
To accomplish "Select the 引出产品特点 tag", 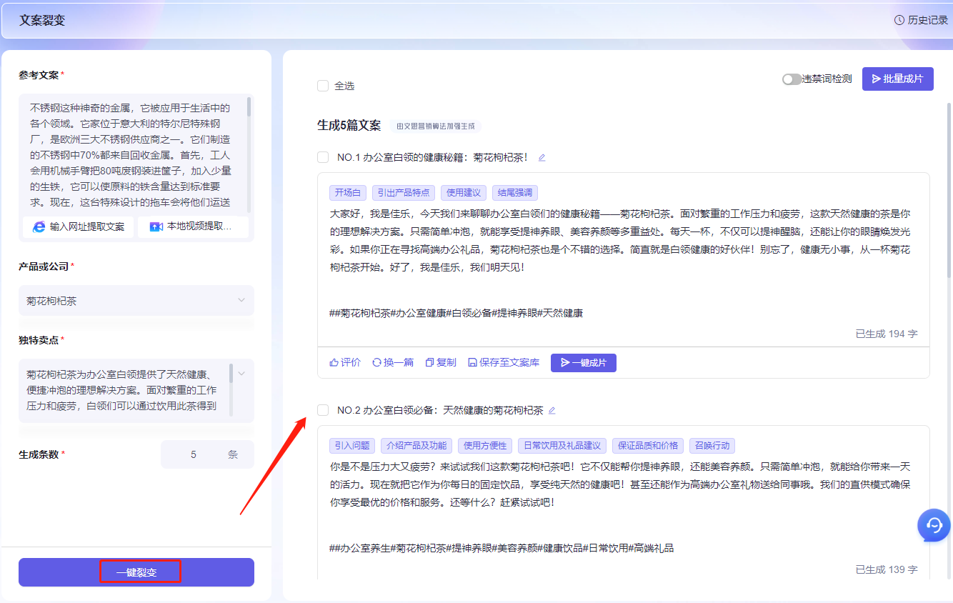I will click(x=404, y=193).
